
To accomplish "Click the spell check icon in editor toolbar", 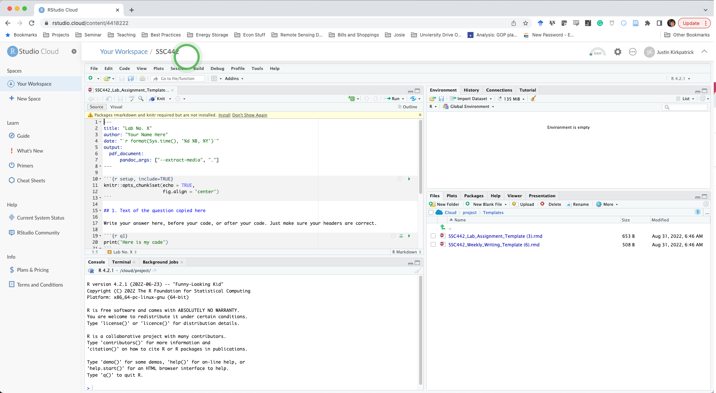I will [x=132, y=99].
